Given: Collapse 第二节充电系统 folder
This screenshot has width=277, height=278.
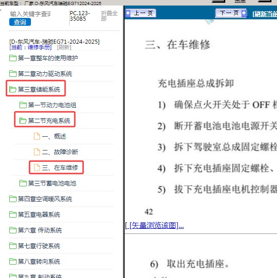Looking at the screenshot, I should coord(49,121).
